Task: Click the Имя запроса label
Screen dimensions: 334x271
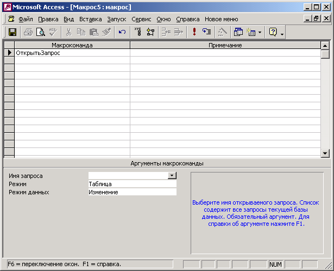Action: tap(26, 176)
